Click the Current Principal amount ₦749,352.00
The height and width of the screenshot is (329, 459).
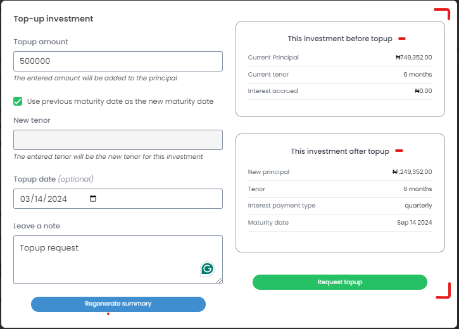(413, 58)
